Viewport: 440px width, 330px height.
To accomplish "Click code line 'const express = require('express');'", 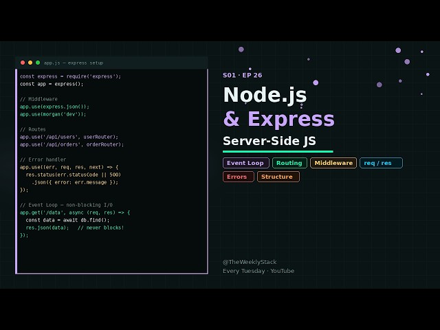I will [x=70, y=76].
